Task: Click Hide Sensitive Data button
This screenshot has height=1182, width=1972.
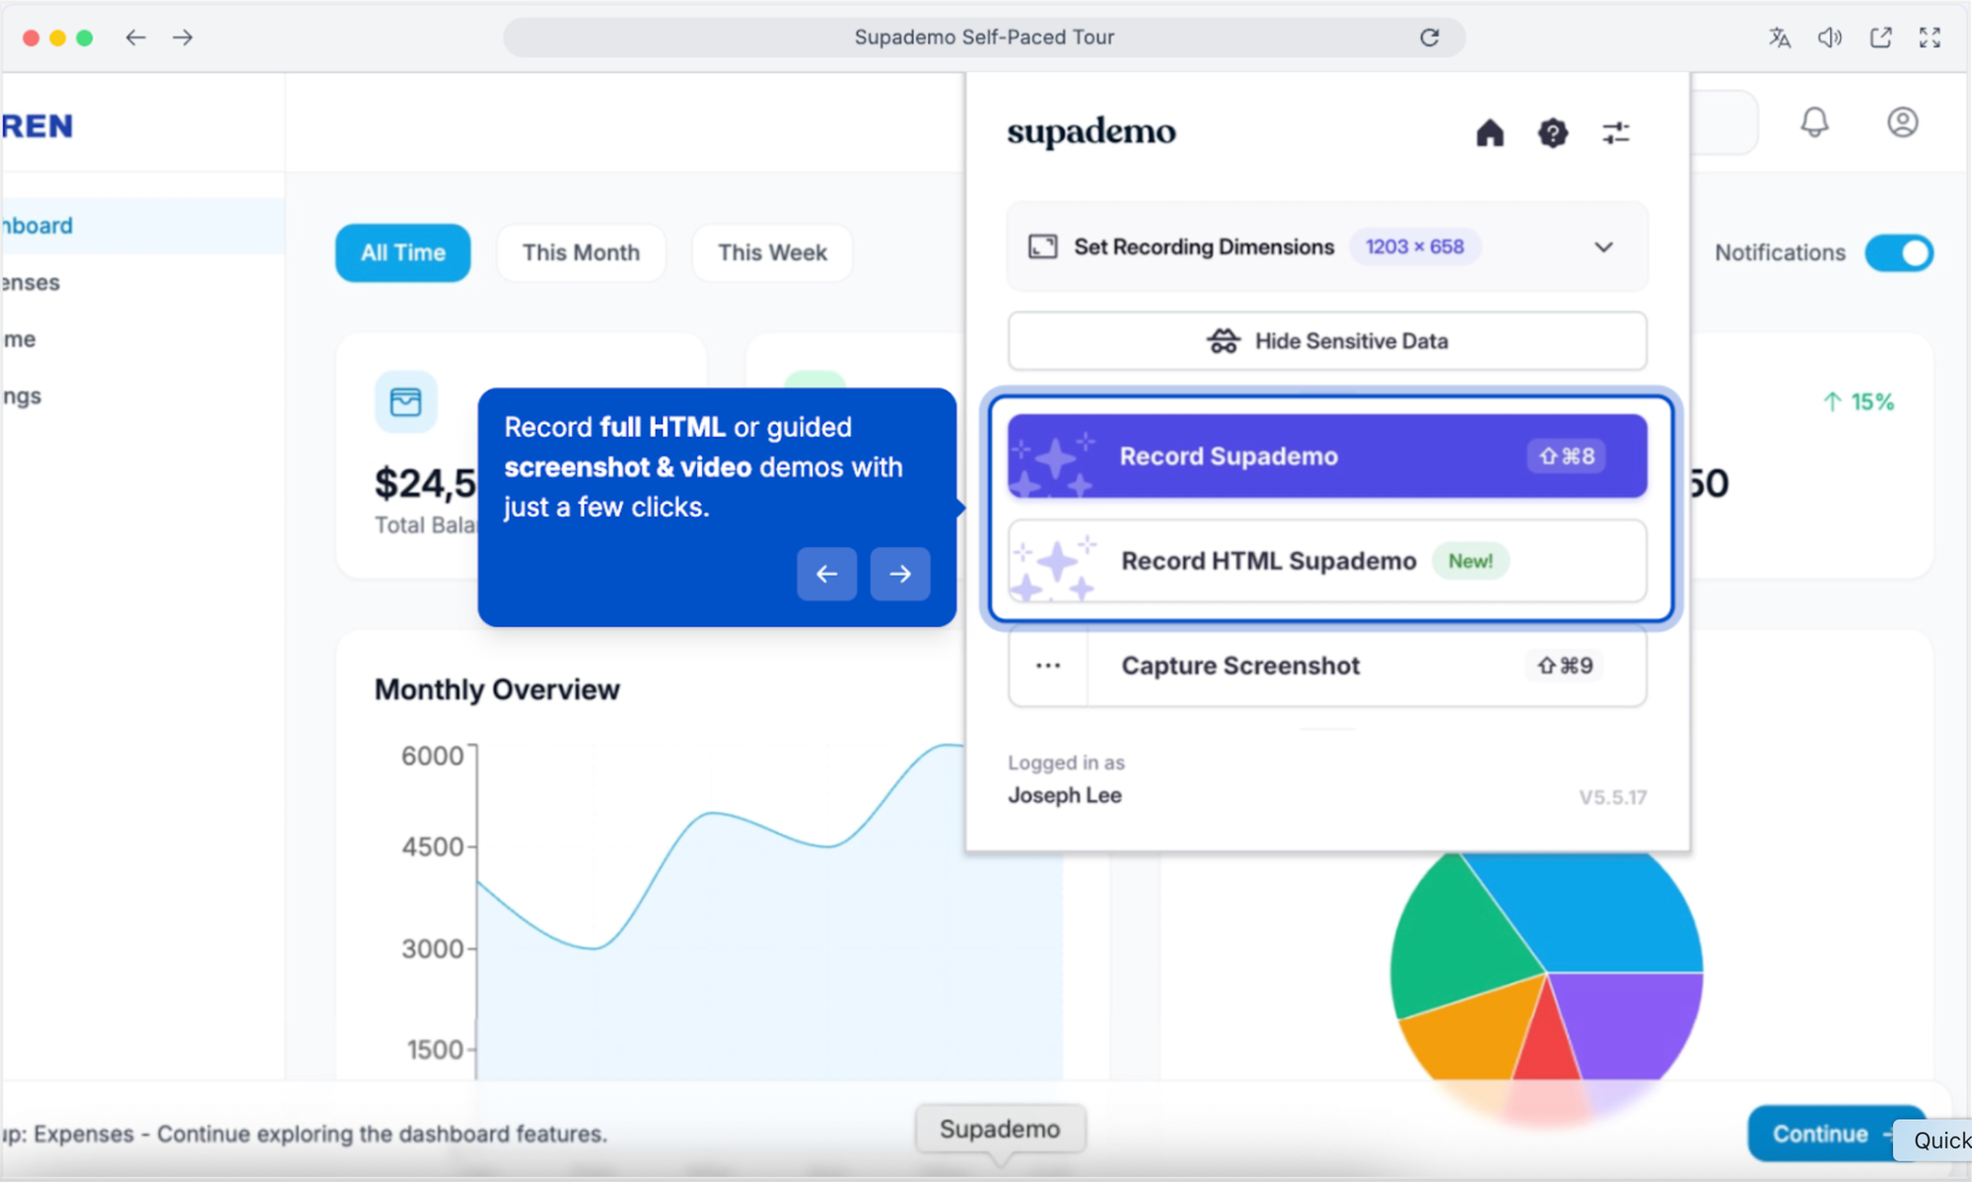Action: [x=1327, y=341]
